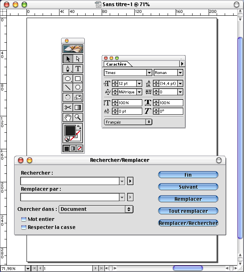Open the Chercher dans Document popup
The height and width of the screenshot is (272, 244).
96,209
